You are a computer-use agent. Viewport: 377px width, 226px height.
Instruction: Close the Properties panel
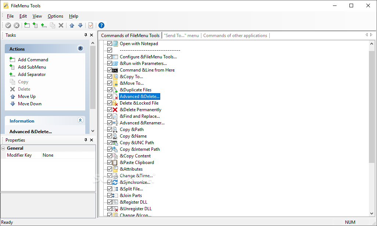point(91,140)
